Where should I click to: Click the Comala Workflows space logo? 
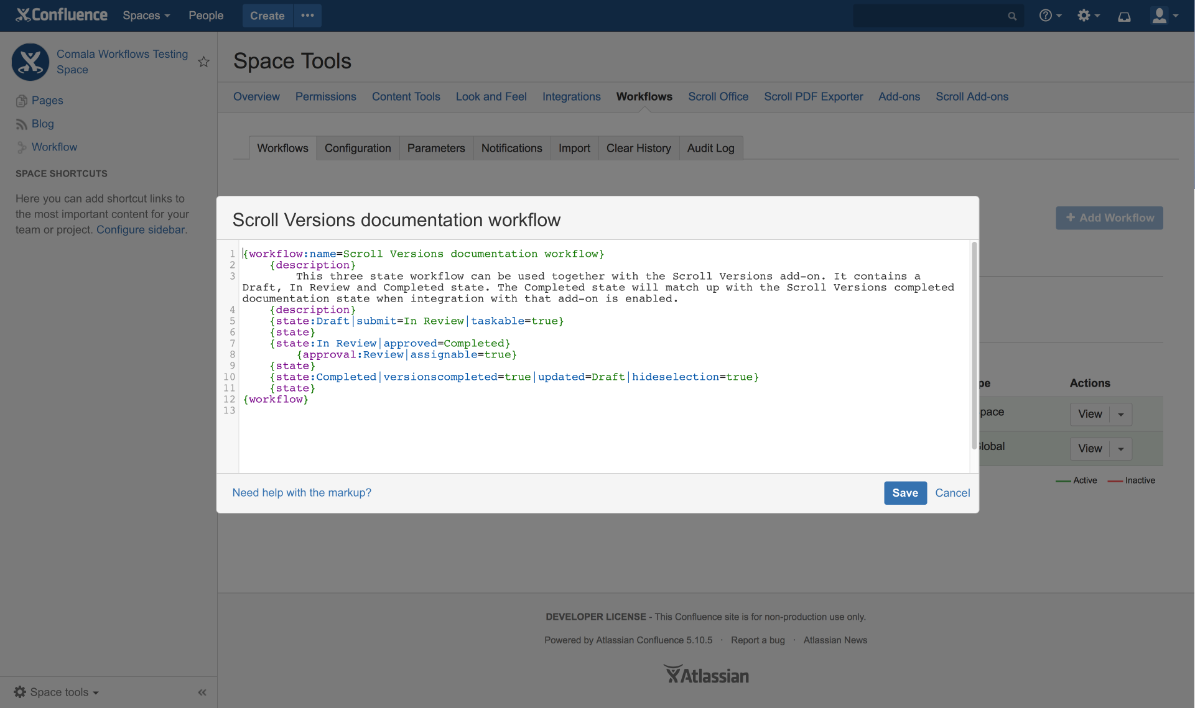[30, 62]
